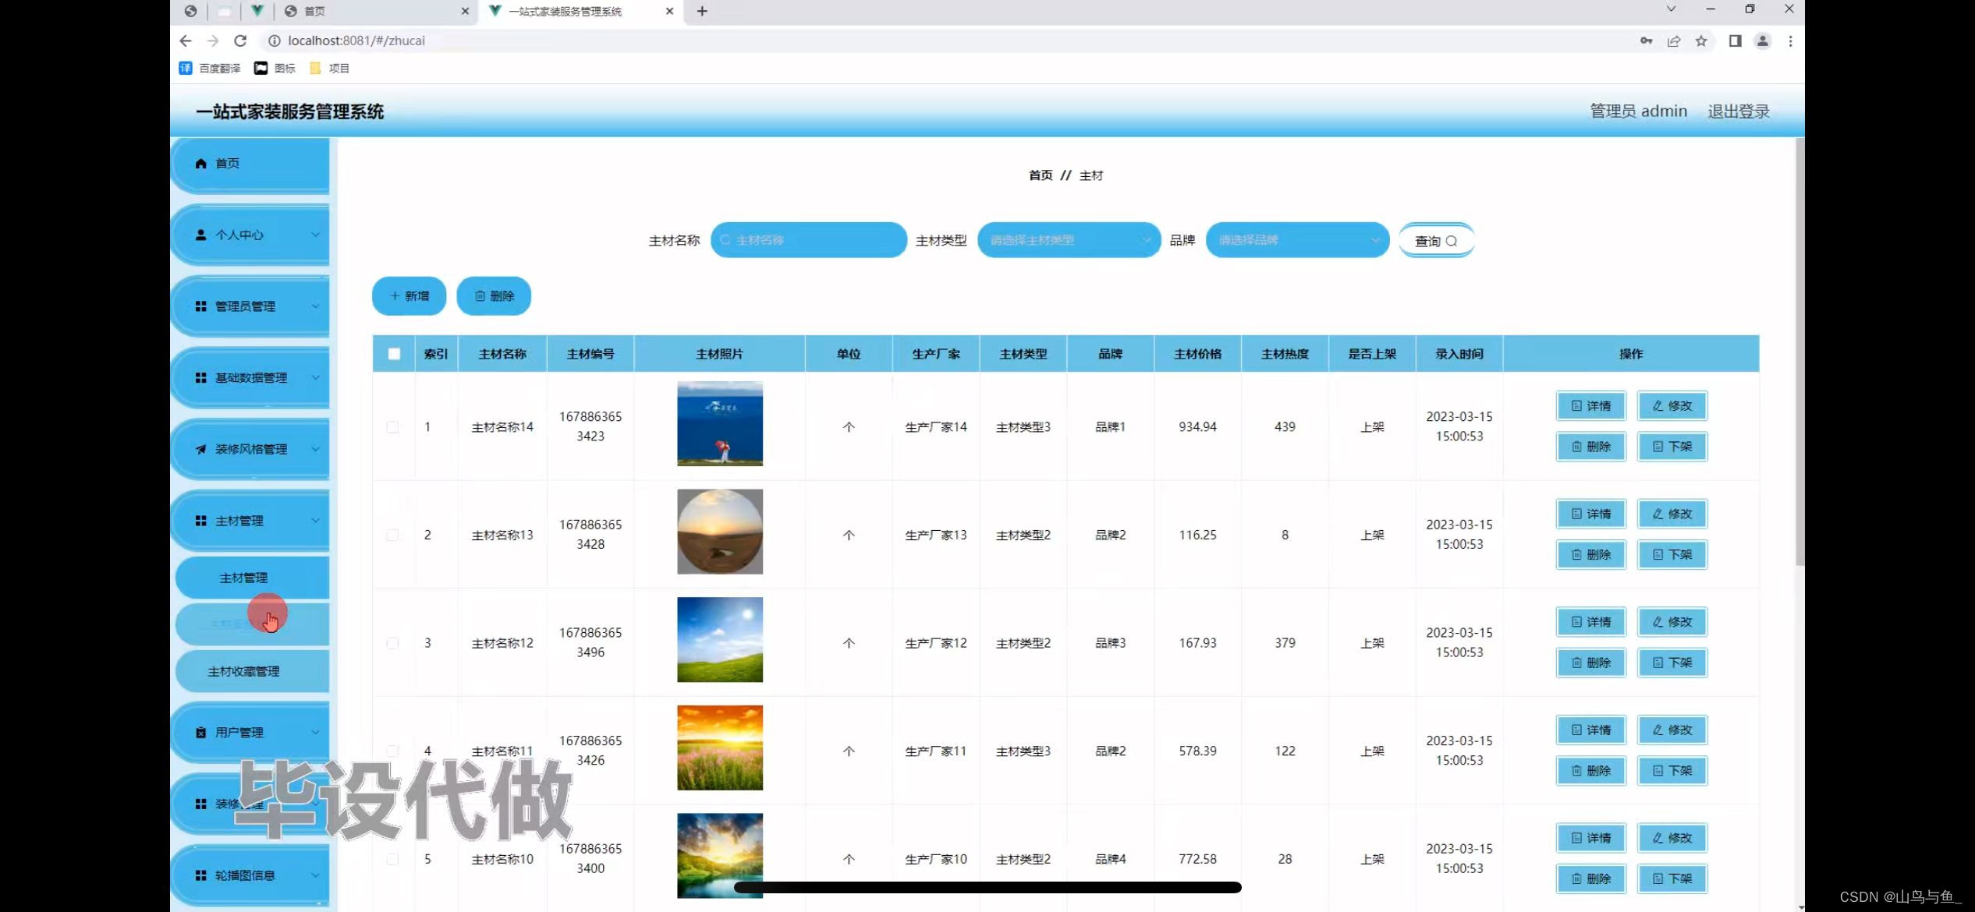
Task: Check the row 1 主材名称14 checkbox
Action: [392, 427]
